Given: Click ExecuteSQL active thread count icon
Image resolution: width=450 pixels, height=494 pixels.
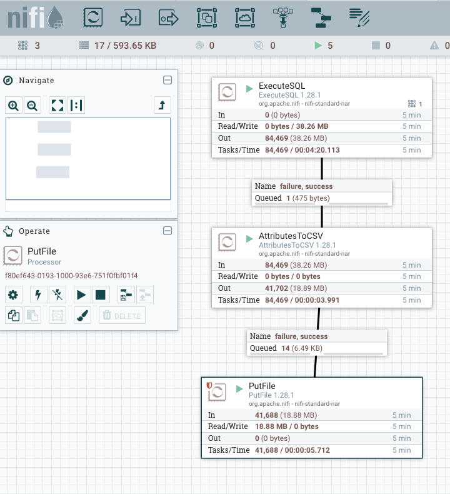Looking at the screenshot, I should coord(412,104).
